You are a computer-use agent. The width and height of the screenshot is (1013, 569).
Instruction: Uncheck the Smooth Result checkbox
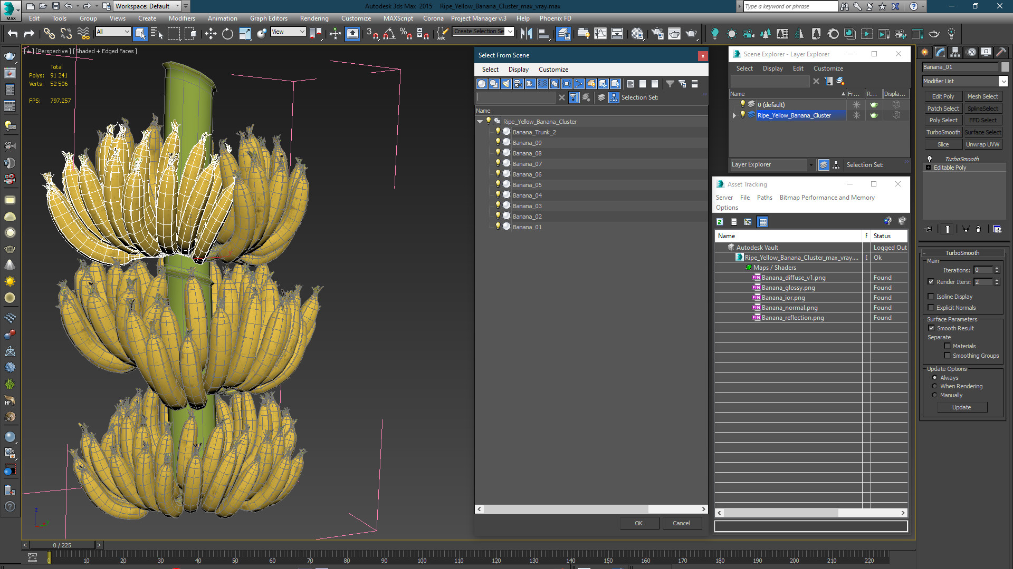(931, 328)
